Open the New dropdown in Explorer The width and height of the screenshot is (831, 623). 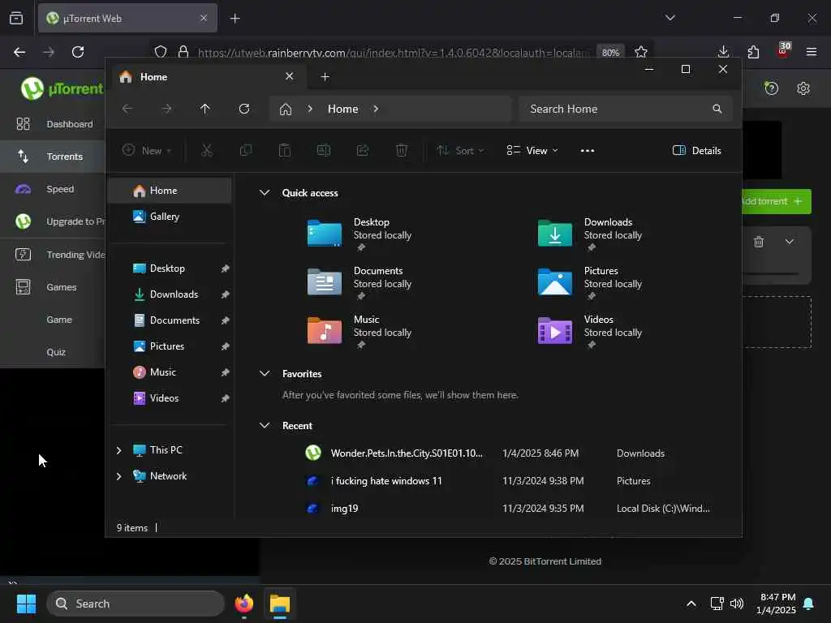[147, 150]
